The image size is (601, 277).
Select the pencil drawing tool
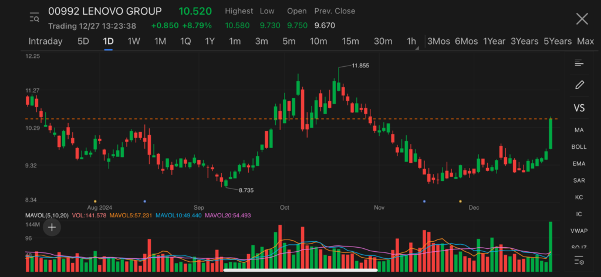pyautogui.click(x=579, y=85)
